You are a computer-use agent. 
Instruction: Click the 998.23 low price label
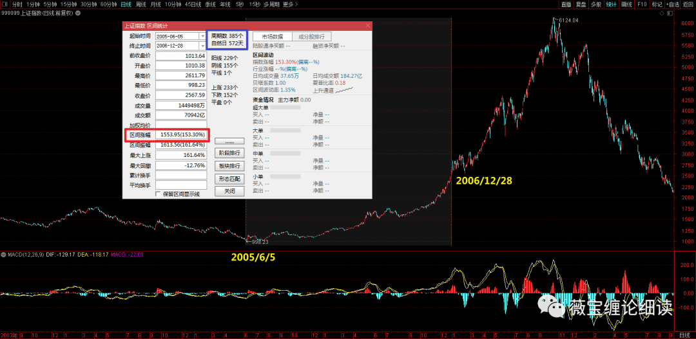point(260,242)
